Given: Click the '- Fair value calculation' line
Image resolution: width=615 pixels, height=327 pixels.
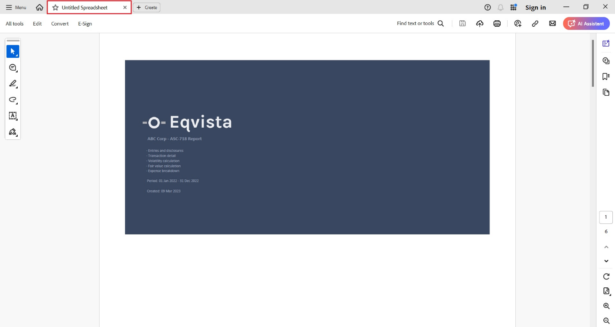Looking at the screenshot, I should pyautogui.click(x=163, y=166).
